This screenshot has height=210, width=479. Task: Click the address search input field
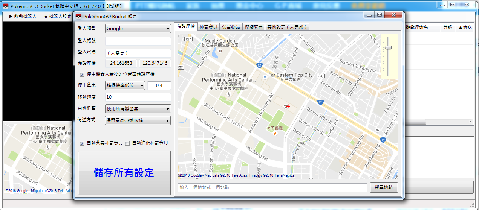pos(272,187)
